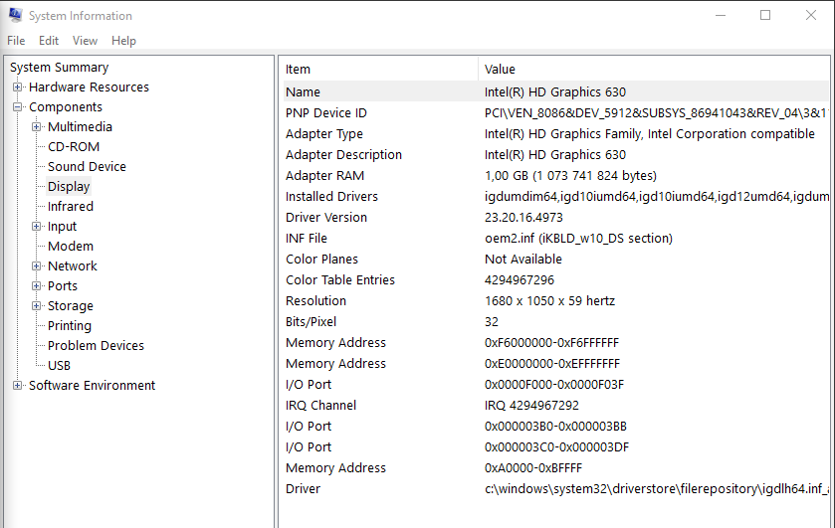The image size is (835, 528).
Task: Select the Driver row at bottom
Action: pos(554,488)
